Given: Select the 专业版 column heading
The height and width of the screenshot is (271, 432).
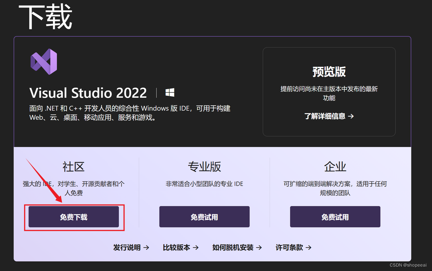Looking at the screenshot, I should pyautogui.click(x=204, y=167).
